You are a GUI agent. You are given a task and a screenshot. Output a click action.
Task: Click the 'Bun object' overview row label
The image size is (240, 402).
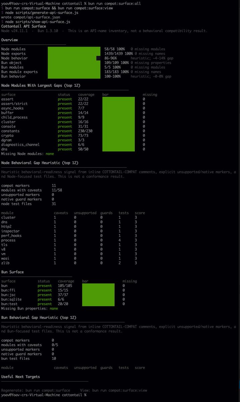(11, 63)
